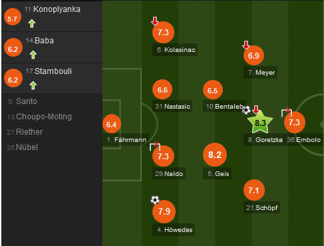Click Geis's 8.2 rating circle
Image resolution: width=324 pixels, height=246 pixels.
pos(215,155)
